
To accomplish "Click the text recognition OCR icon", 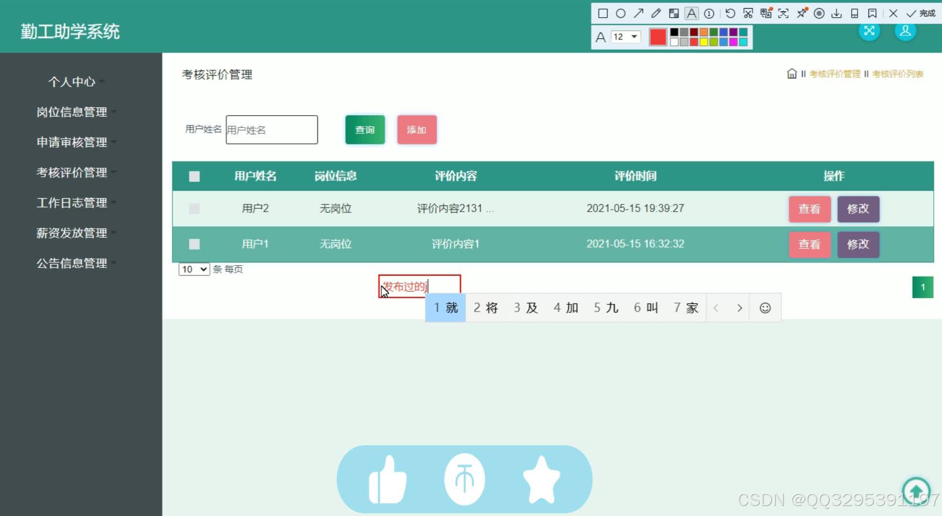I will click(x=783, y=13).
